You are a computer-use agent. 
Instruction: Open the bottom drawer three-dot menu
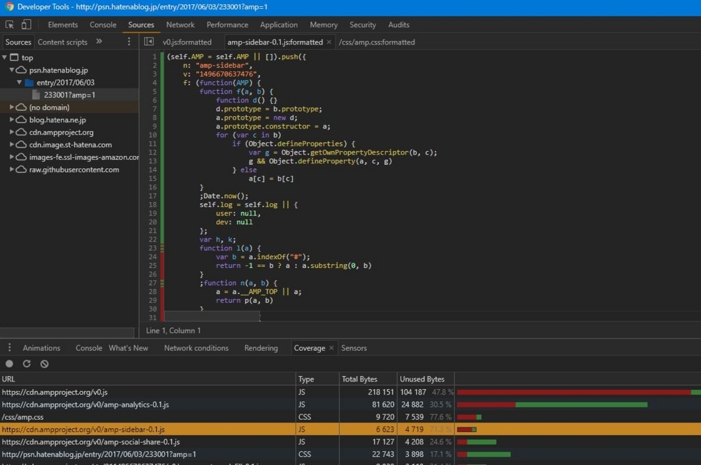coord(10,348)
